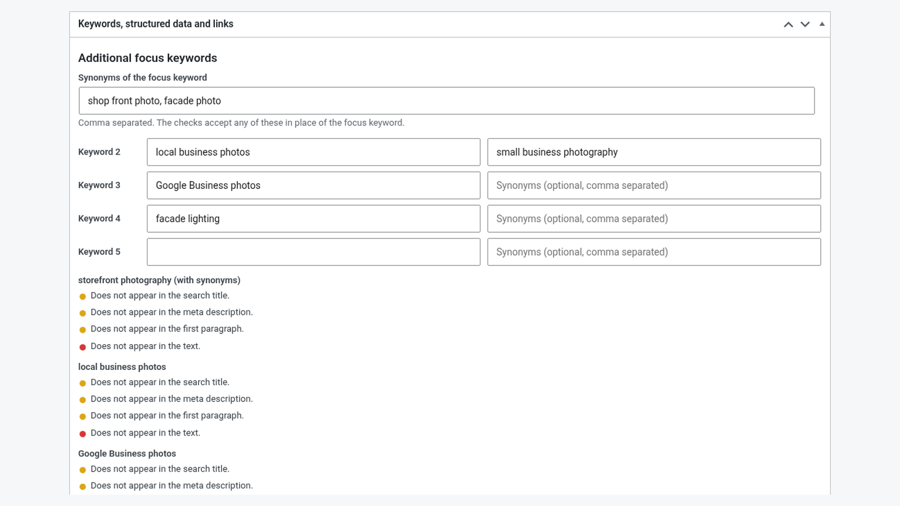Screen dimensions: 900x506
Task: Click storefront photography's 'not in the text' check
Action: pyautogui.click(x=145, y=346)
